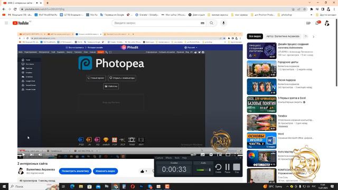Select the Автор: Валентина Акрамова chip
Image resolution: width=338 pixels, height=190 pixels.
pos(283,36)
